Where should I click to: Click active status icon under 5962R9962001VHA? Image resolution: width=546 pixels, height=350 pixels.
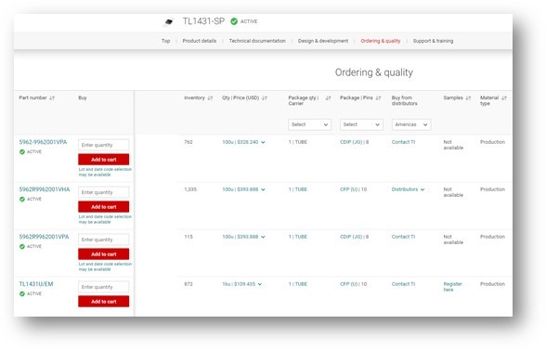click(x=22, y=200)
